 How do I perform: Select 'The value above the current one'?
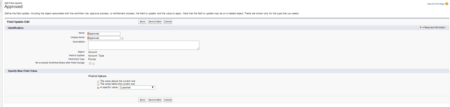[x=98, y=82]
